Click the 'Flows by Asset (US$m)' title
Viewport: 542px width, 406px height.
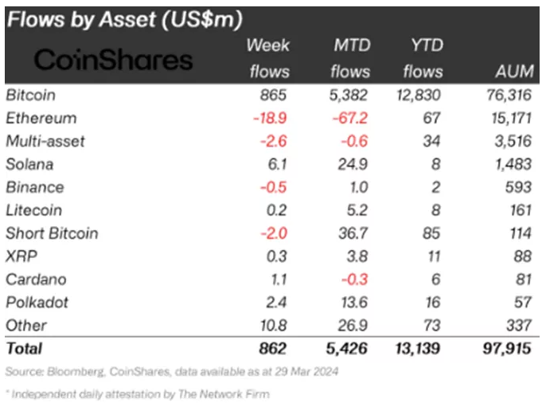[x=124, y=18]
